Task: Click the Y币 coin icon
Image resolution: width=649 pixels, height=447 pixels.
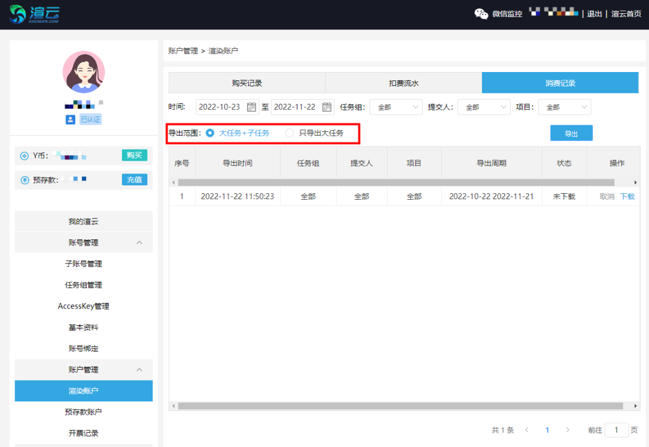Action: 25,156
